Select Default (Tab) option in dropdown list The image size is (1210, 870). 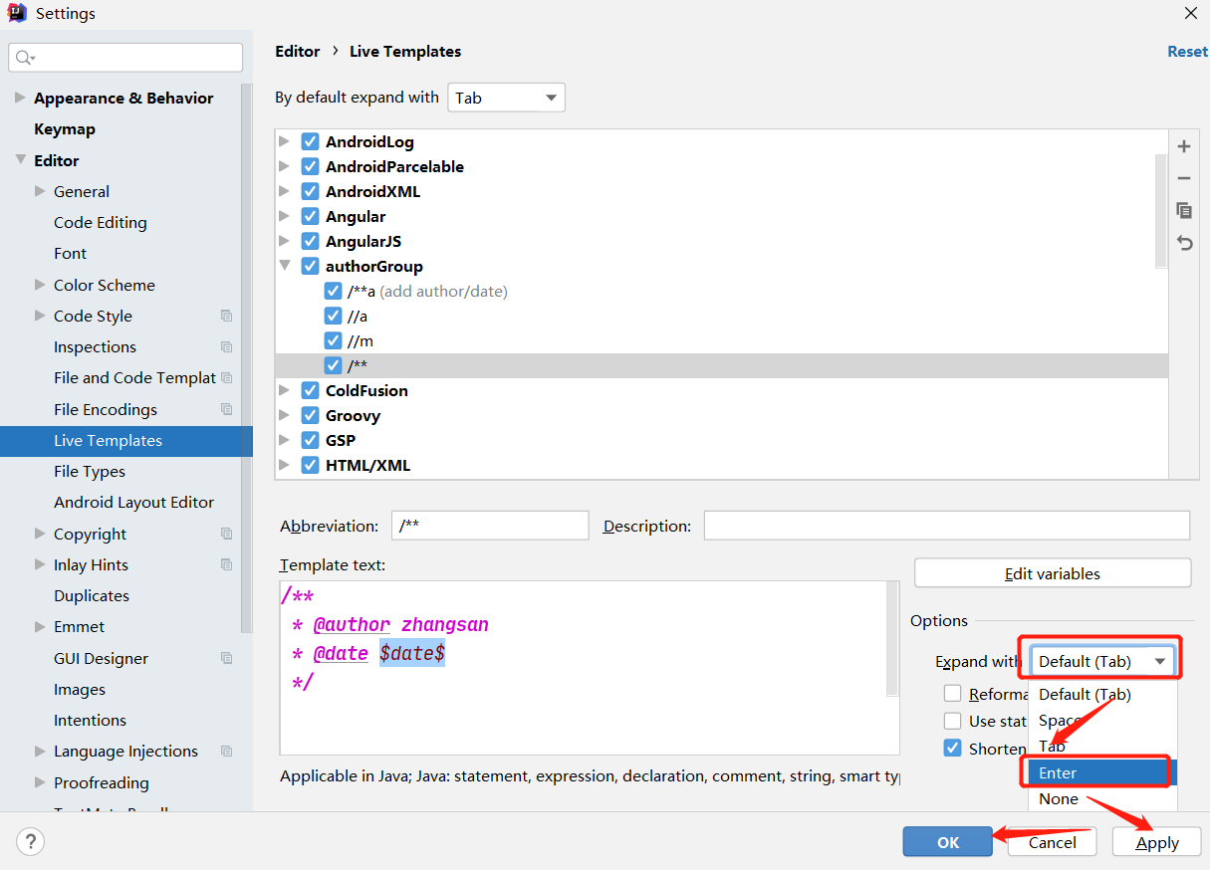(x=1101, y=694)
